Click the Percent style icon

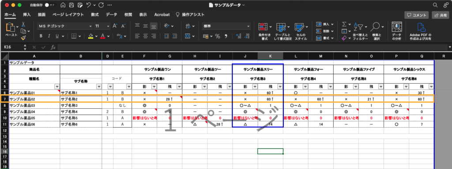coord(218,36)
